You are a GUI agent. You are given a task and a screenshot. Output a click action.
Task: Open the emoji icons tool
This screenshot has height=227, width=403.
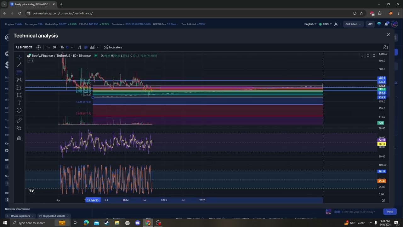(19, 110)
